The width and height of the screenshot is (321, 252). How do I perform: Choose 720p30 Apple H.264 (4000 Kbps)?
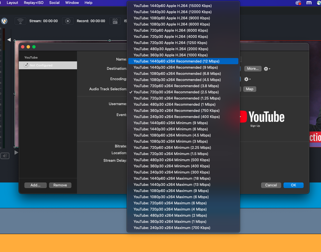[x=183, y=36]
